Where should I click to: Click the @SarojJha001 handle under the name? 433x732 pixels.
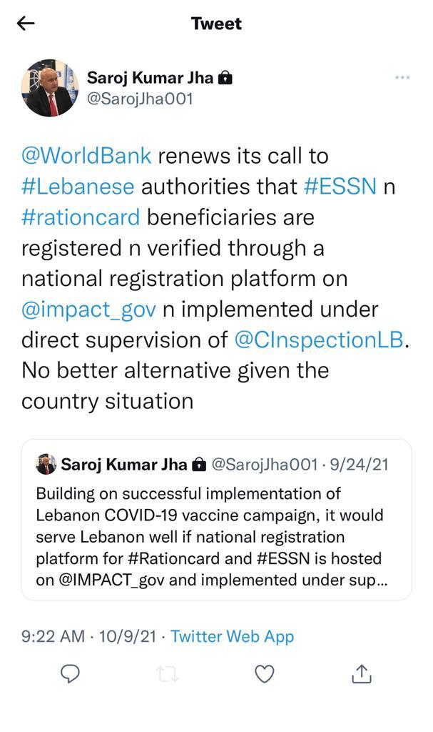pos(141,99)
